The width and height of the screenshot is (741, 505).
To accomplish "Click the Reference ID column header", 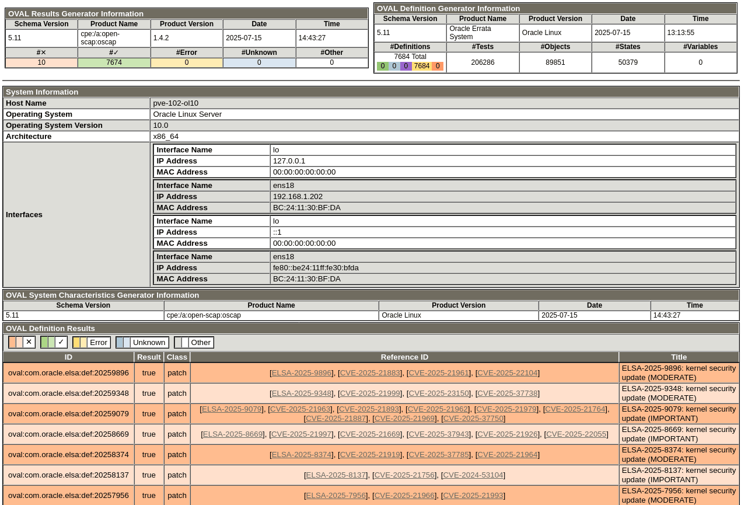I will (404, 357).
